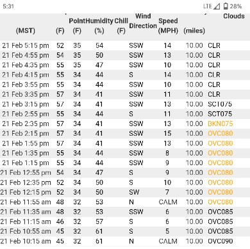Viewport: 250px width, 249px height.
Task: Select CLR in the 4:15 pm row
Action: (x=214, y=75)
